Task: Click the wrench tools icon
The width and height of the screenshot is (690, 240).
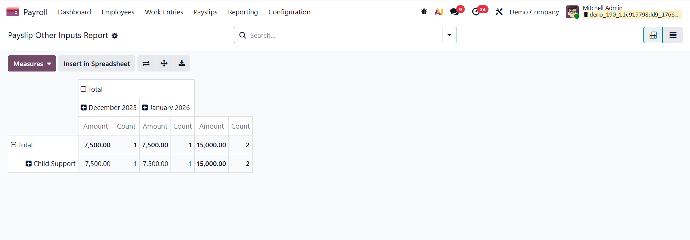Action: [x=499, y=12]
